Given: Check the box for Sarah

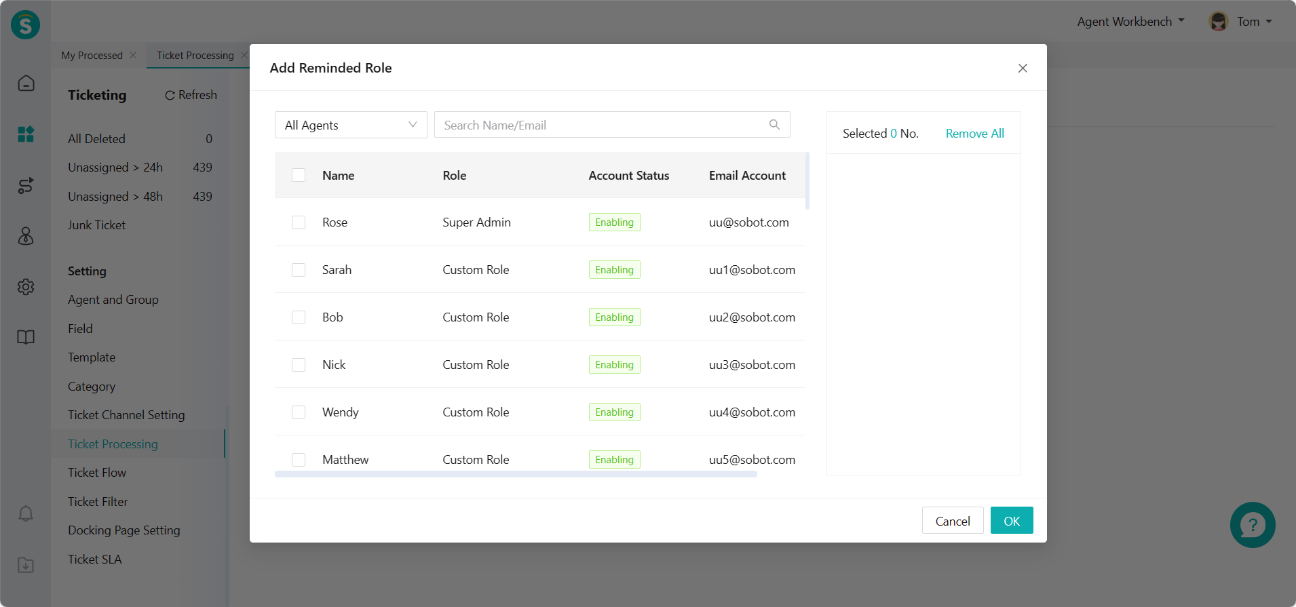Looking at the screenshot, I should pos(299,270).
